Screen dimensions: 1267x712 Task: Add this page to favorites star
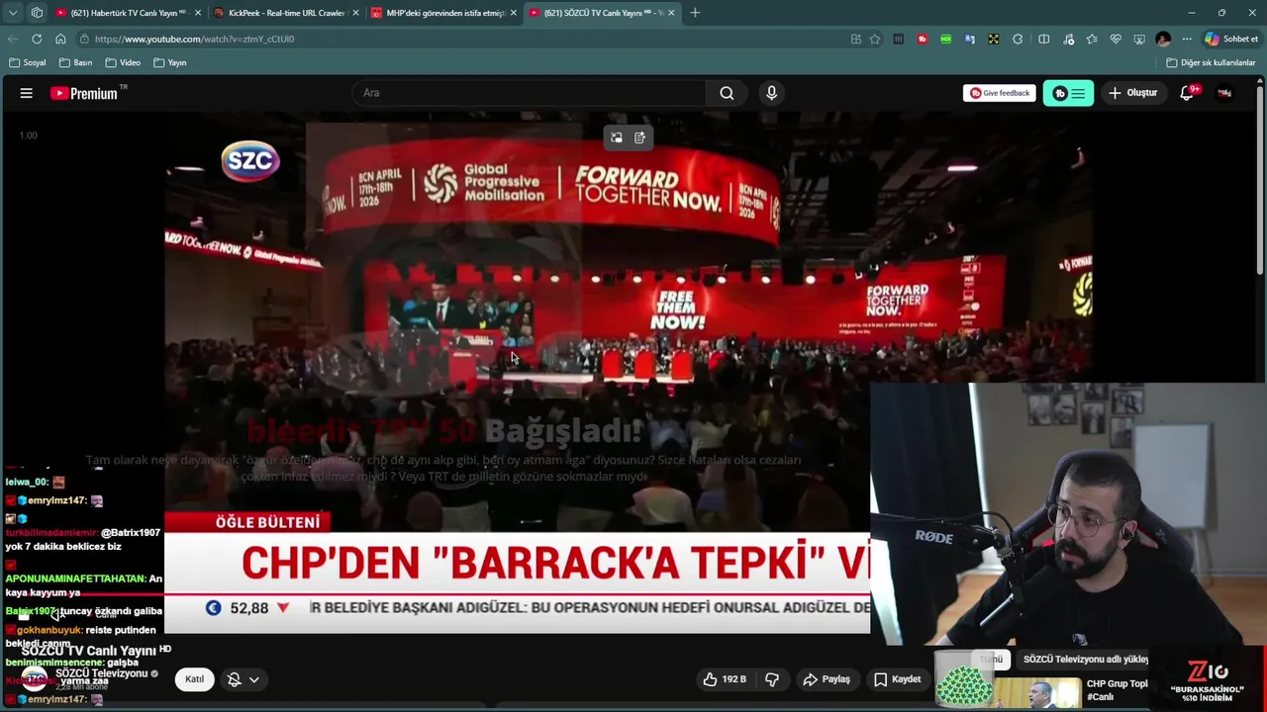click(x=875, y=39)
